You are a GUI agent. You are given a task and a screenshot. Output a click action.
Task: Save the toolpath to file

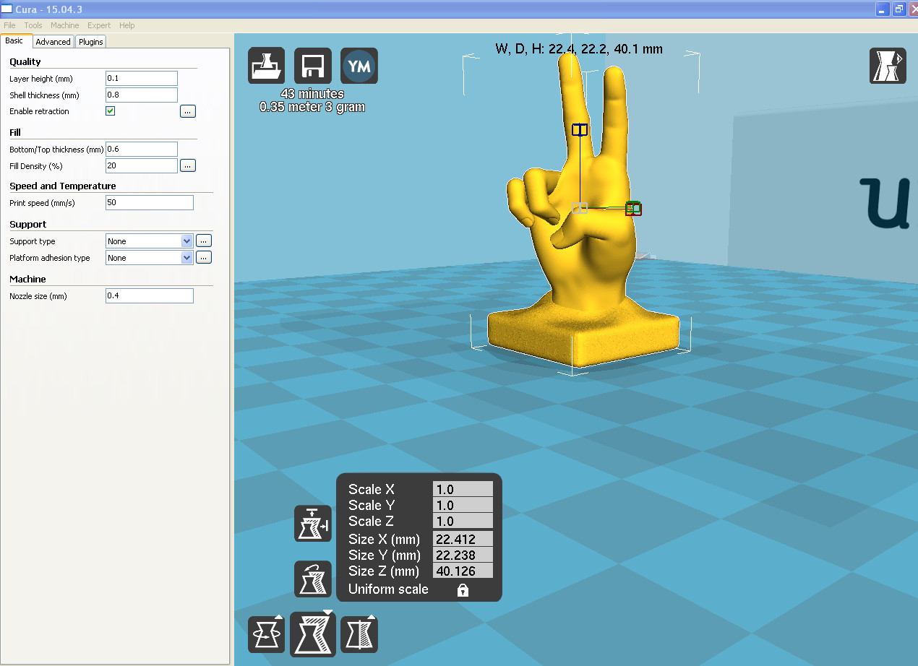(x=312, y=66)
